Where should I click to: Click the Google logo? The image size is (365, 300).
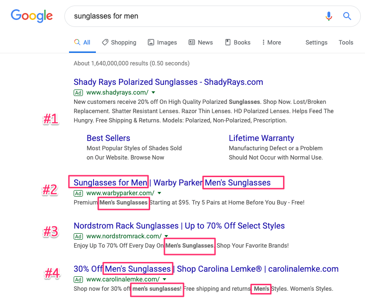point(32,16)
